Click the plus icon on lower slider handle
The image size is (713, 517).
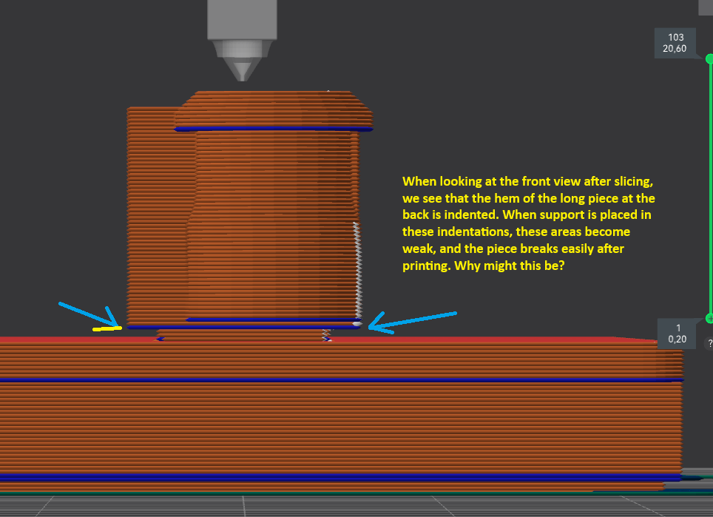(709, 319)
